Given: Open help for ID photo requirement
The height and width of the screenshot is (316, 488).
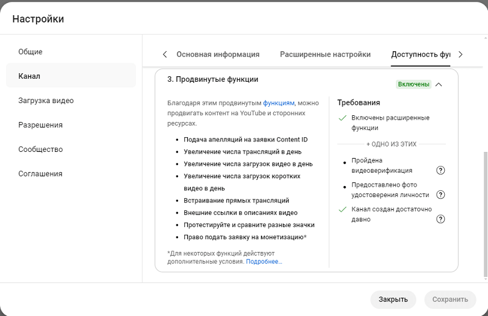Looking at the screenshot, I should pyautogui.click(x=440, y=195).
